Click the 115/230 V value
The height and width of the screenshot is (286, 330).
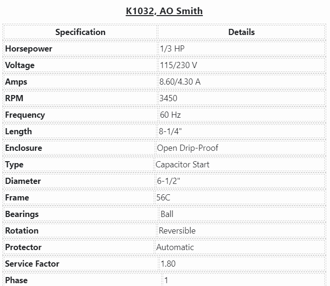pos(179,65)
